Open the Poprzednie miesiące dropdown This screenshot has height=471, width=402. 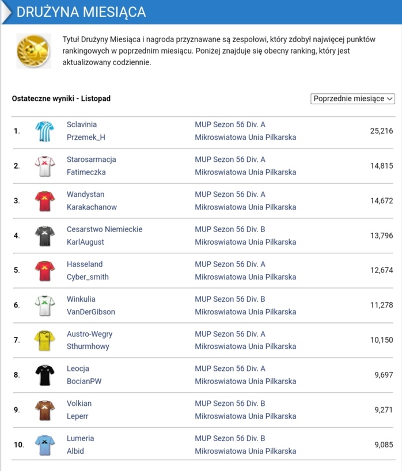[352, 98]
